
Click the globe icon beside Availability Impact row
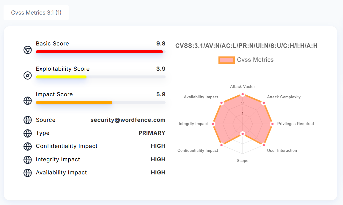28,173
